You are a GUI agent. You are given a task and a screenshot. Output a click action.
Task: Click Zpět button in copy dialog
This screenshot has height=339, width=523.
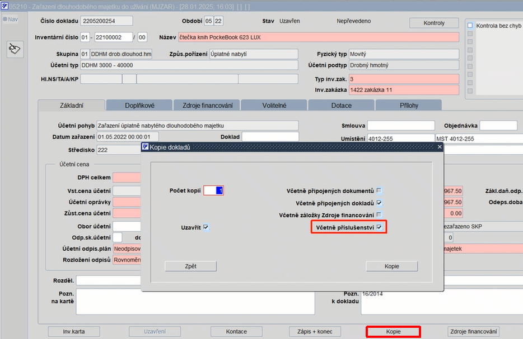pos(191,266)
